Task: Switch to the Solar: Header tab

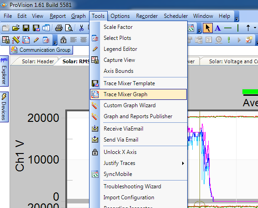Action: 38,61
